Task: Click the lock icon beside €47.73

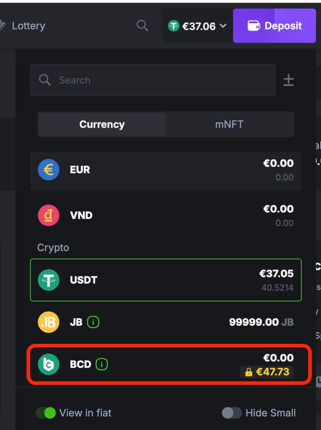Action: [249, 373]
